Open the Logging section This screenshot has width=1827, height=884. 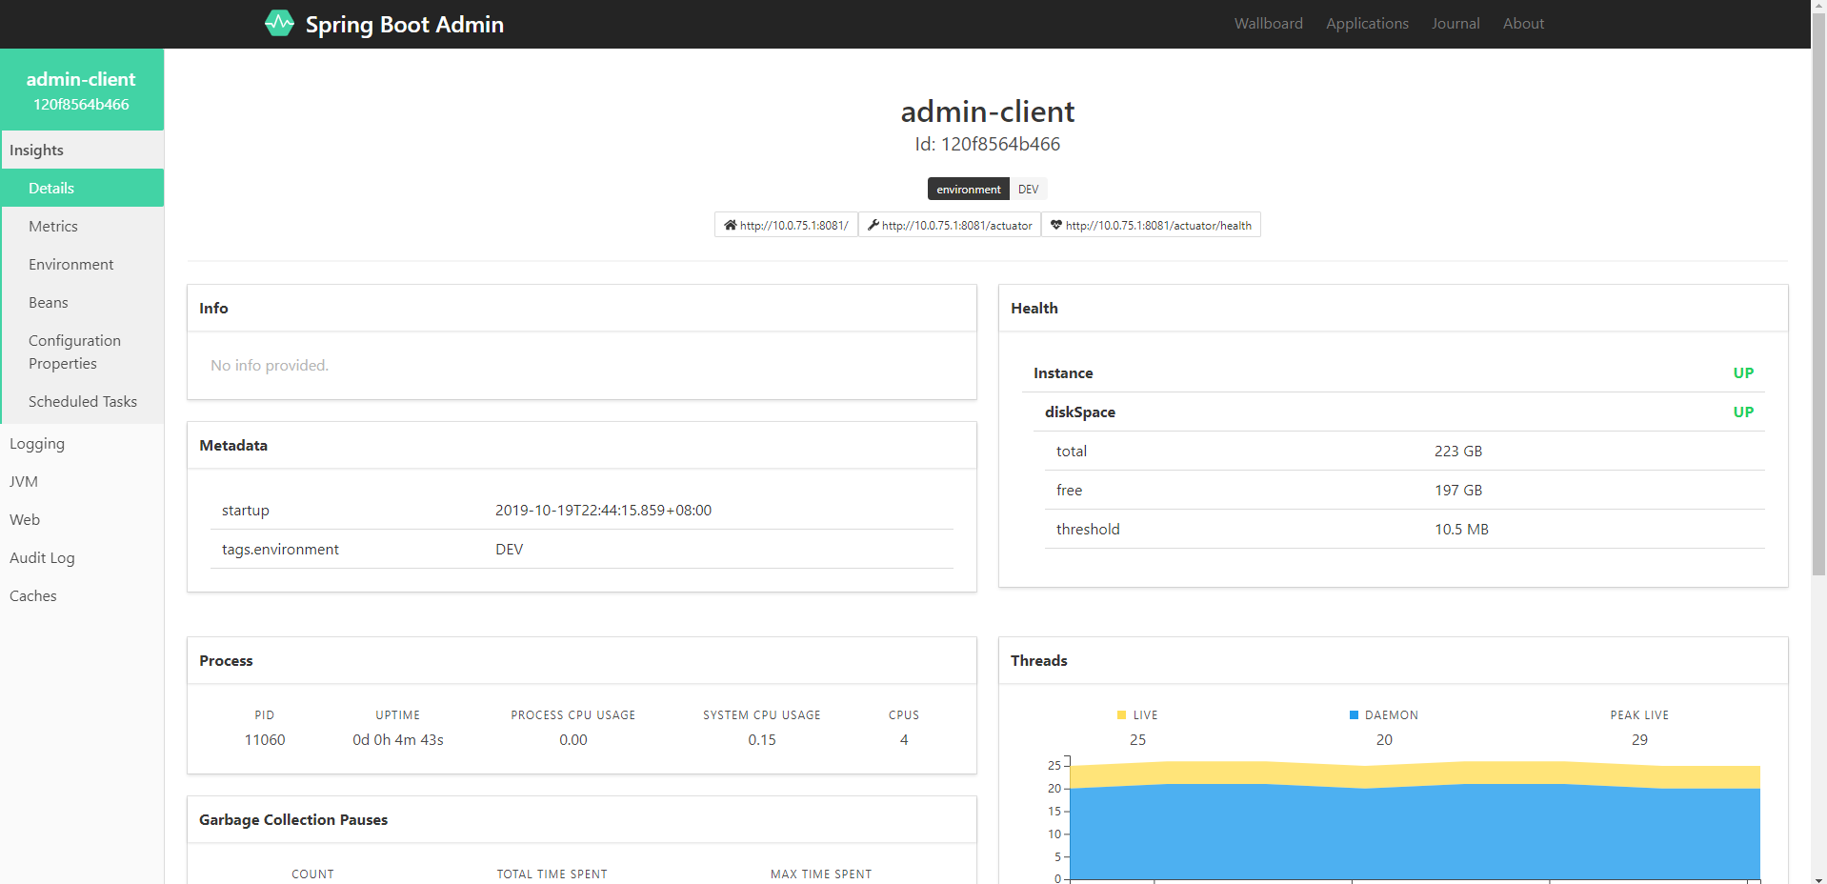[82, 443]
